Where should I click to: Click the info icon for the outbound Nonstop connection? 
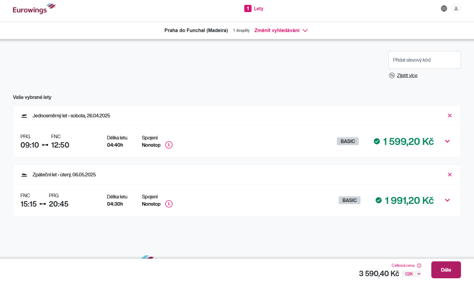click(x=169, y=145)
